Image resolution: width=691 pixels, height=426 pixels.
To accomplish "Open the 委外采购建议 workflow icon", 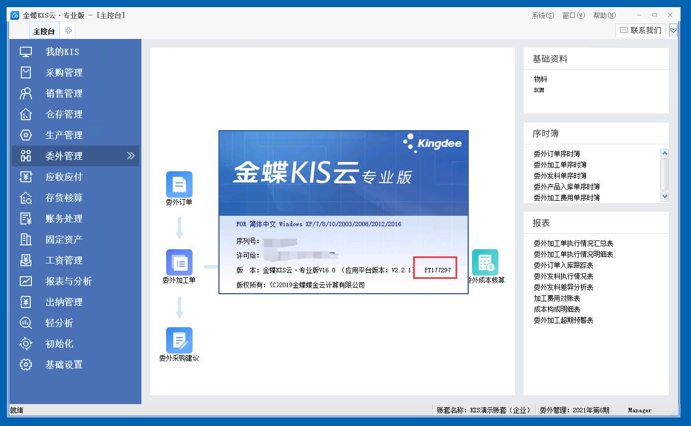I will (x=179, y=340).
